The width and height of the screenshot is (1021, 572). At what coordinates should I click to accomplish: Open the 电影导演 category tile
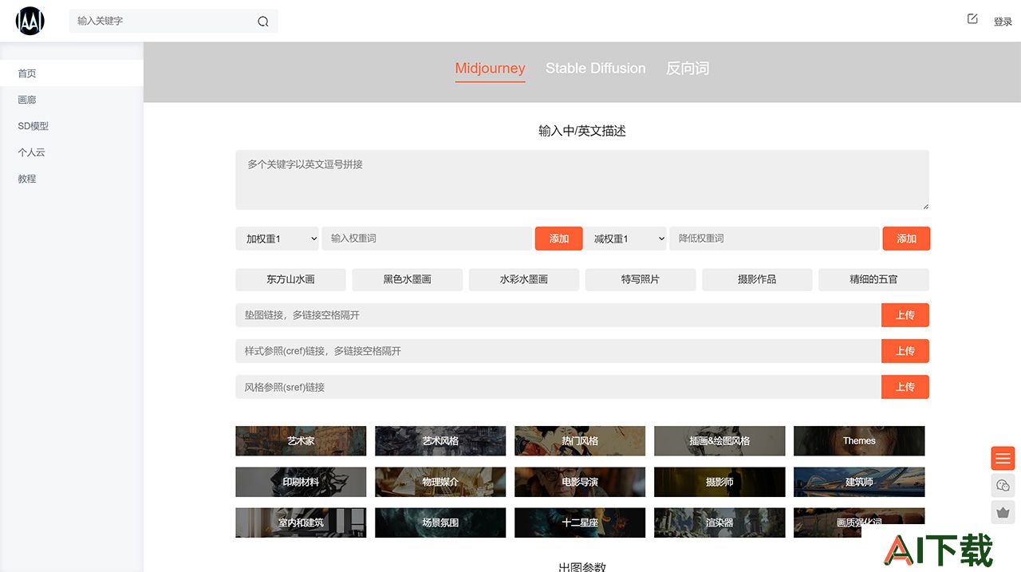click(x=580, y=482)
